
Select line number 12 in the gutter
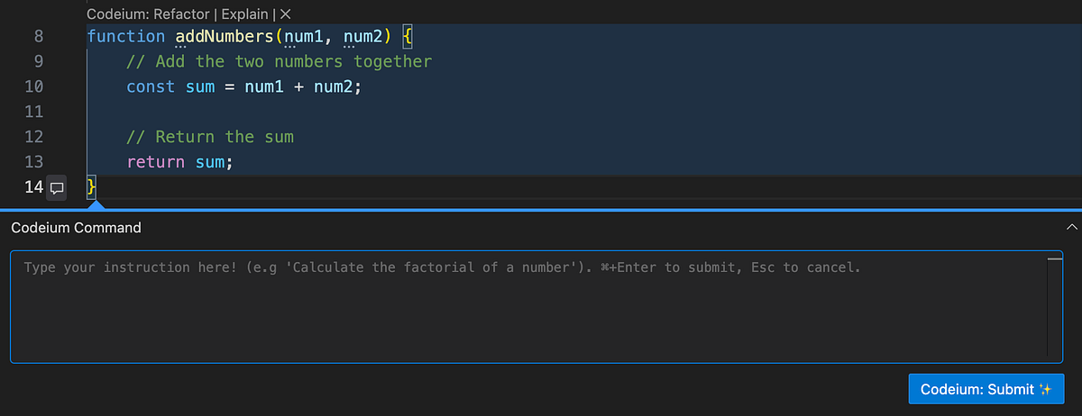coord(34,137)
